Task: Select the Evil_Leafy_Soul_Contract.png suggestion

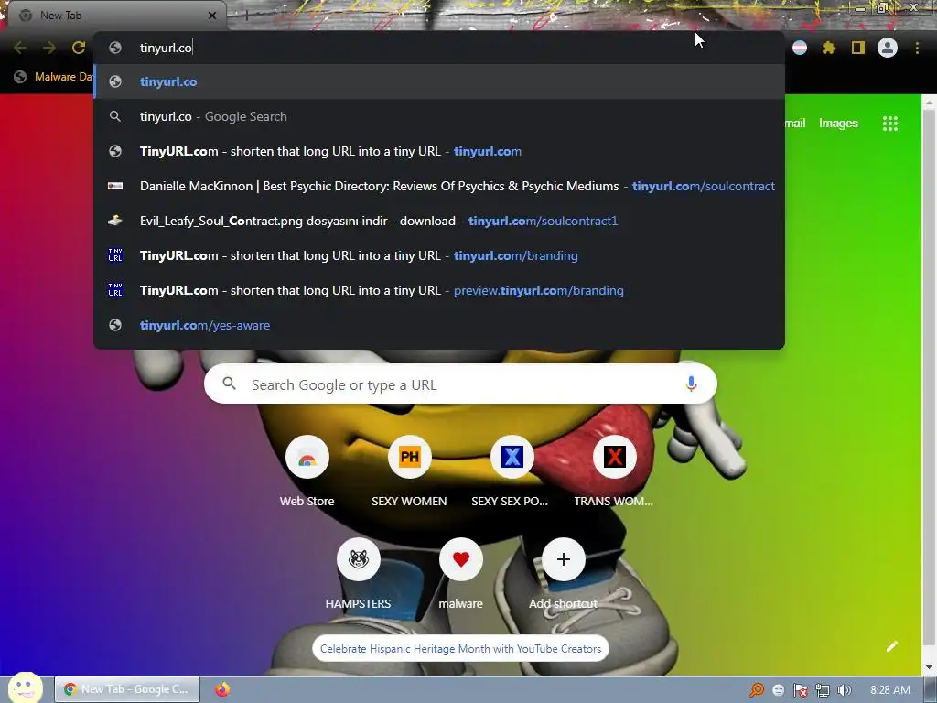Action: 439,221
